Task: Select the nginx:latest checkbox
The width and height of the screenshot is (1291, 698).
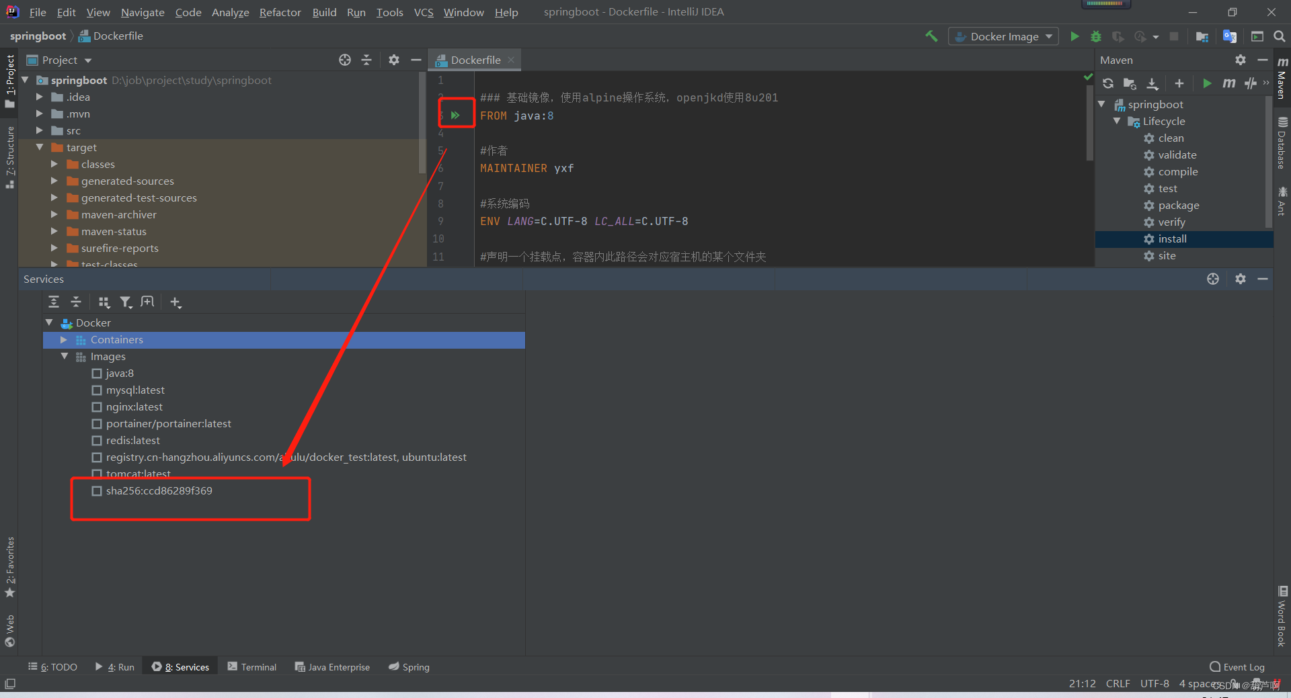Action: (x=97, y=406)
